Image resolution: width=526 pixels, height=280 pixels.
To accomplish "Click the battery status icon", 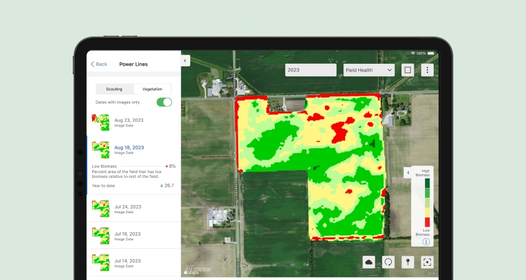I will (431, 53).
